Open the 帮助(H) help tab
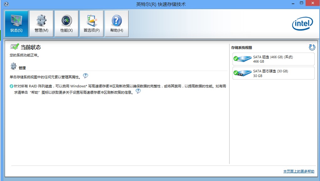Screen dimensions: 320x181 (117, 24)
